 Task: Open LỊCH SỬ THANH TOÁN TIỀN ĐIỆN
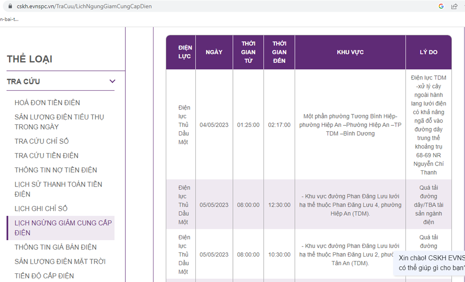tap(59, 189)
